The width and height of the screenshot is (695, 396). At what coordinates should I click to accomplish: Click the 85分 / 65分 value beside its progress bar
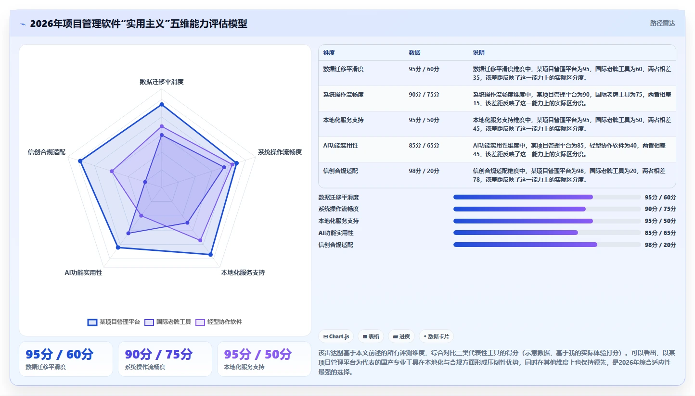(x=660, y=233)
